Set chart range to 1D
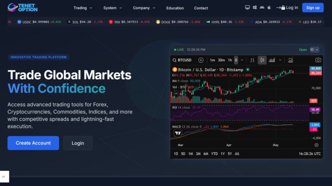Screen dimensions: 332x186 pos(176,154)
